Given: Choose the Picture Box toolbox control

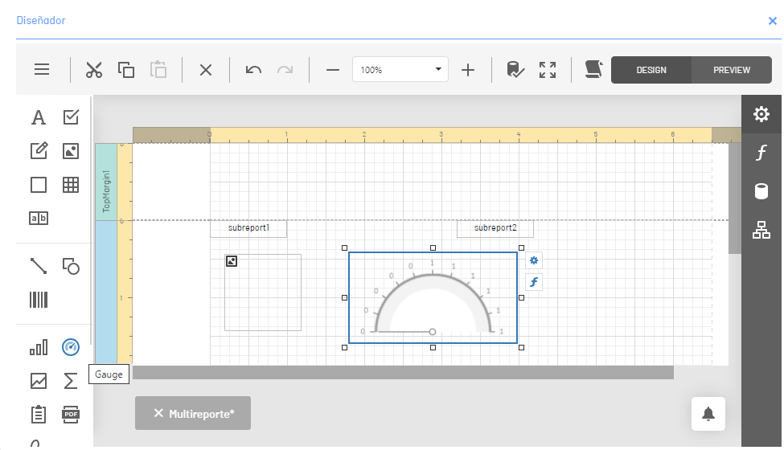Looking at the screenshot, I should tap(71, 151).
